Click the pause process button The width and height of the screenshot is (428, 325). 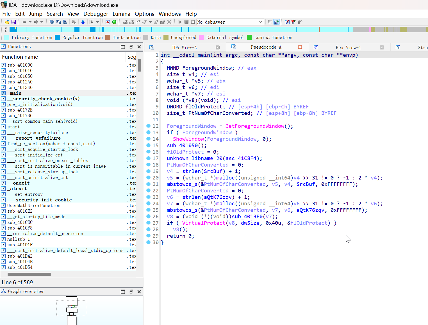[186, 22]
